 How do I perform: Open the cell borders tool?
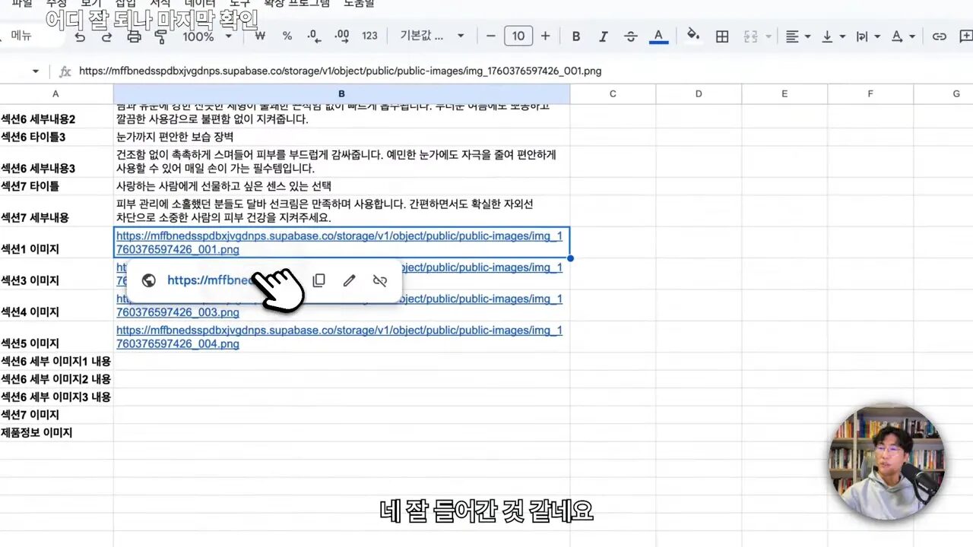tap(722, 36)
